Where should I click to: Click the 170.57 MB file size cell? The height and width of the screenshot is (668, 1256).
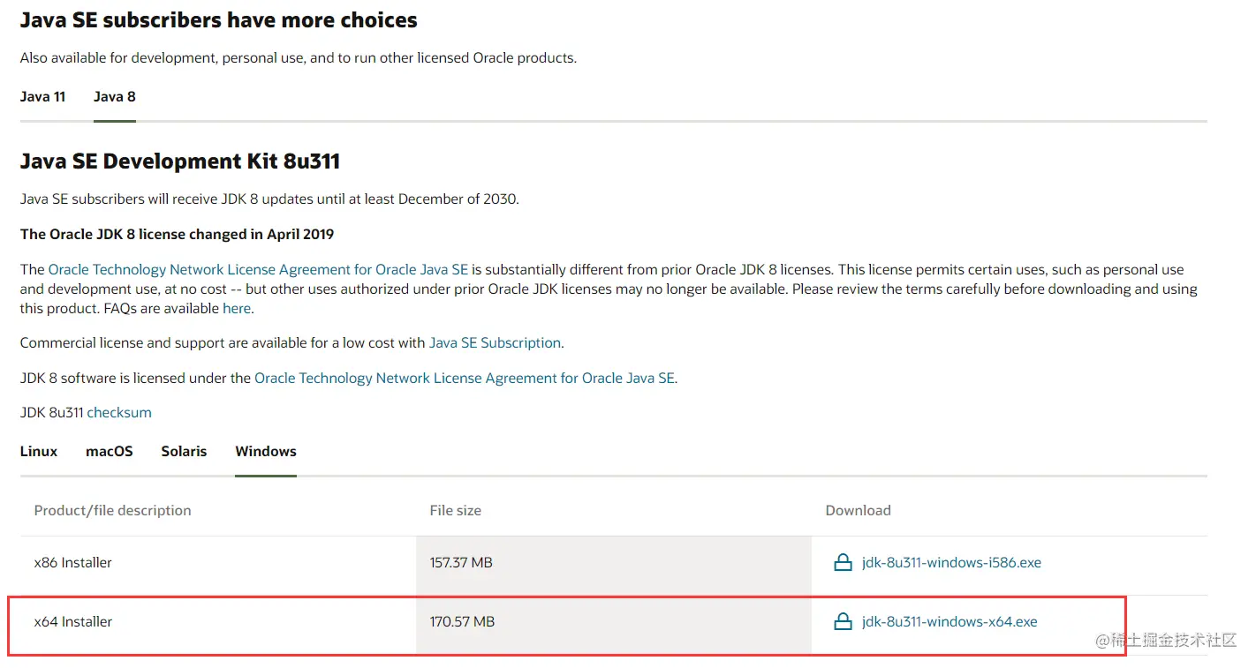[x=462, y=622]
